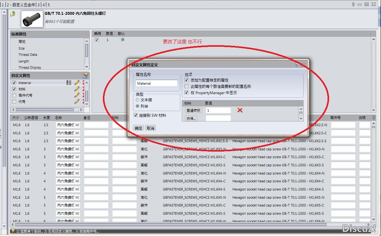Click the 长度 column header
Viewport: 381px width, 236px height.
pos(47,118)
